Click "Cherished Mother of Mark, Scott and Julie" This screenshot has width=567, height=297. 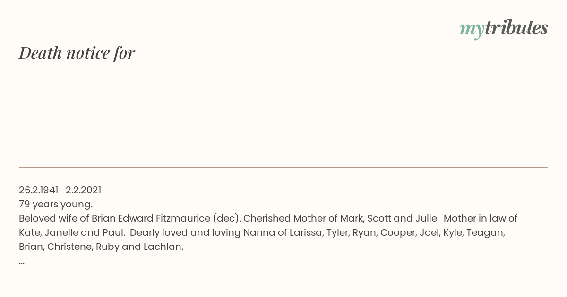pyautogui.click(x=341, y=218)
